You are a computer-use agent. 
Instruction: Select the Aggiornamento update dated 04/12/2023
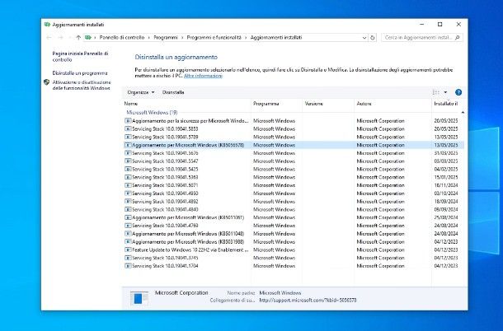(293, 241)
